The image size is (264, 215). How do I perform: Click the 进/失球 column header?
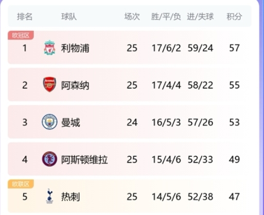200,16
